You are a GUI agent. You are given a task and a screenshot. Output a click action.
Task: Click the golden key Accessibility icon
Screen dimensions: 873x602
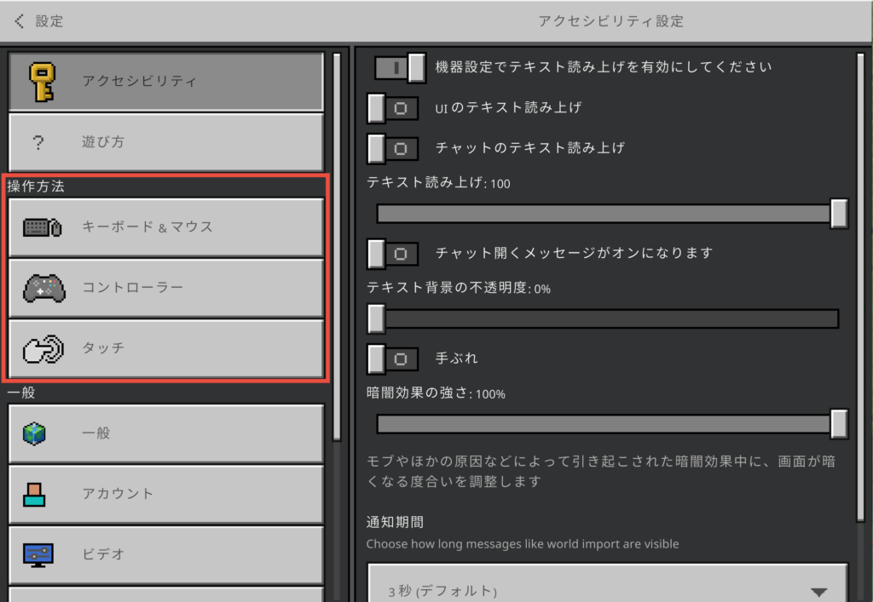point(41,82)
